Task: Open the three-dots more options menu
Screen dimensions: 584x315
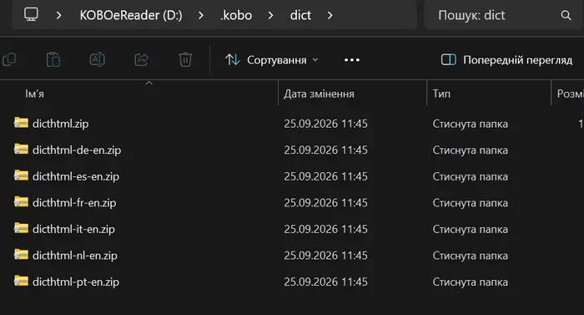Action: click(352, 60)
